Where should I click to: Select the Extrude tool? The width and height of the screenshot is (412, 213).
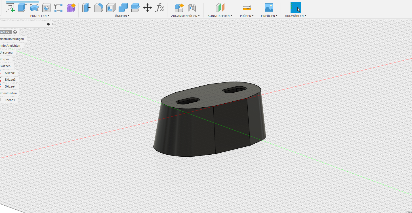point(22,8)
